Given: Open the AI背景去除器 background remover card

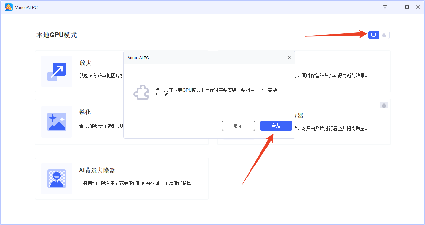Looking at the screenshot, I should click(122, 179).
